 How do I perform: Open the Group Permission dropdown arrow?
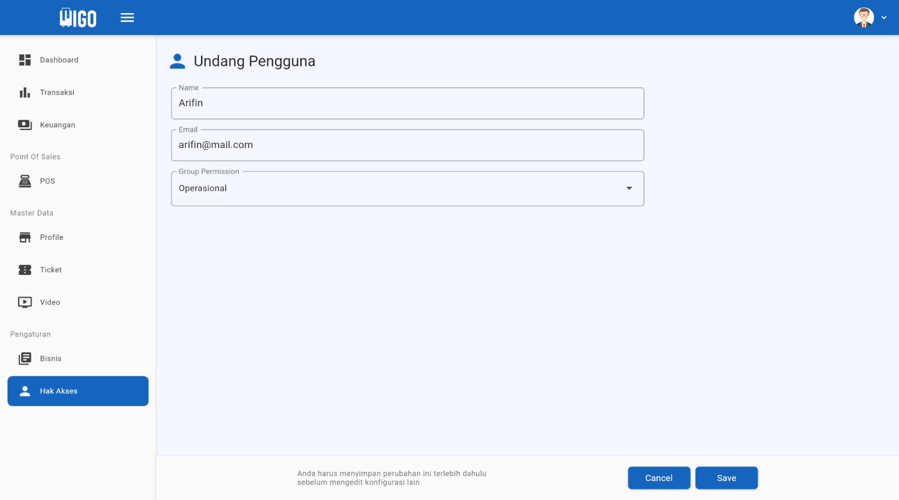tap(629, 188)
